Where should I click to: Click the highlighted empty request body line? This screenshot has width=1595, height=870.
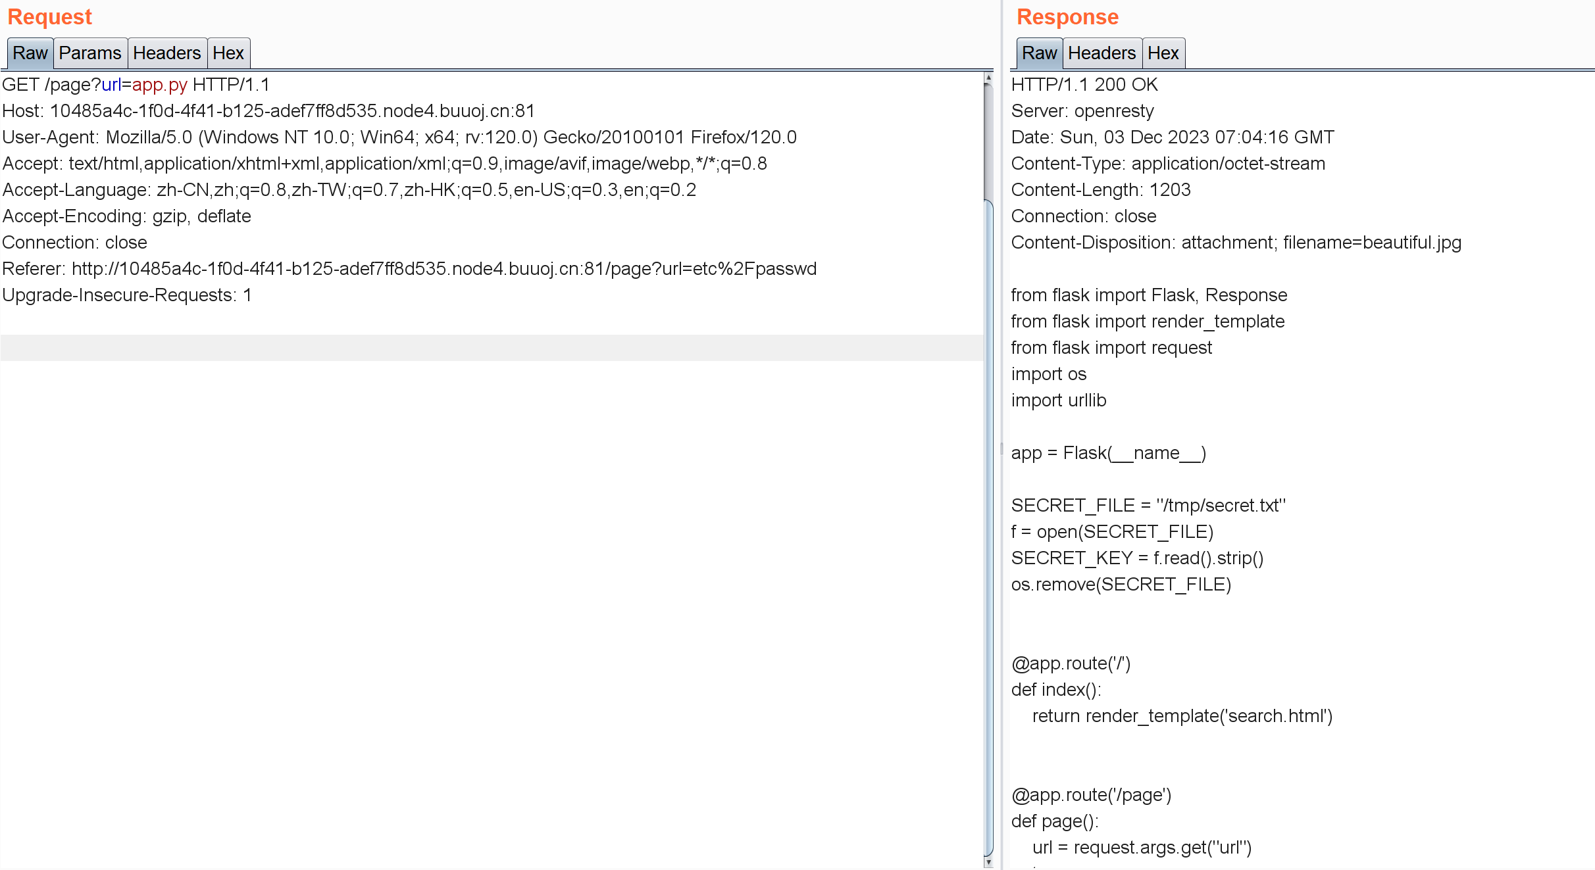(x=492, y=348)
